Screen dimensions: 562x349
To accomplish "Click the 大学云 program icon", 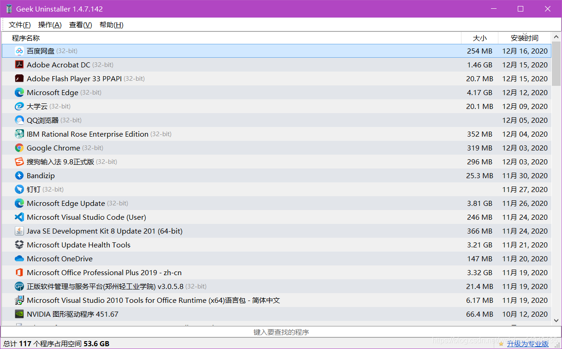I will [19, 106].
